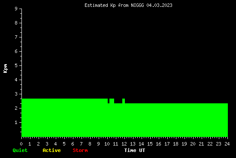This screenshot has width=236, height=158.
Task: Click hour 24 on the time axis
Action: click(x=227, y=144)
